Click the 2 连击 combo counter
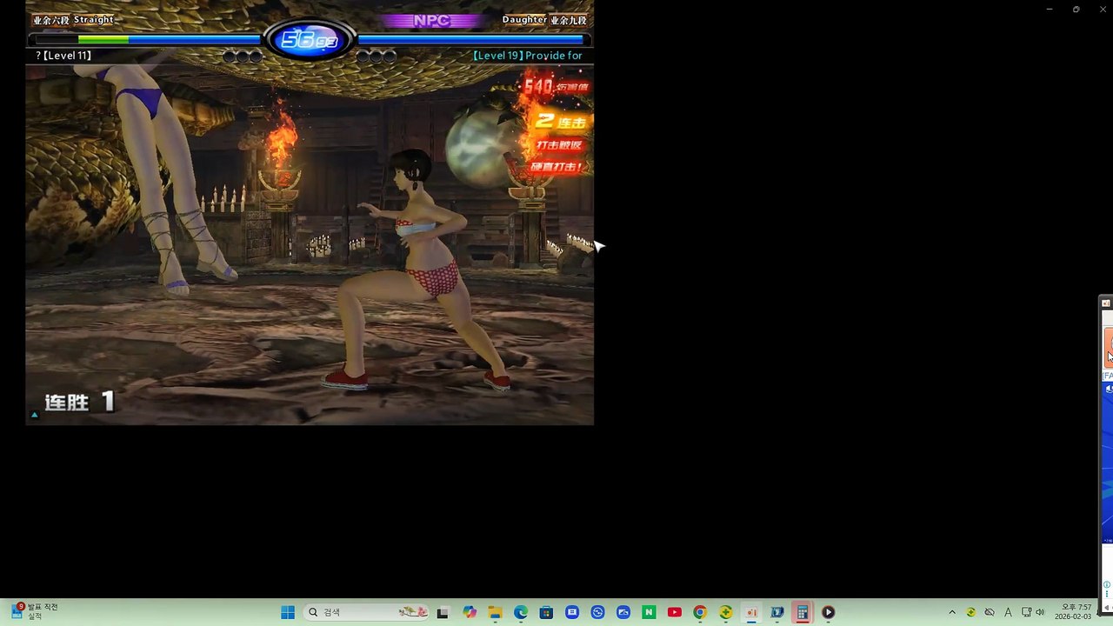The image size is (1113, 626). [562, 121]
